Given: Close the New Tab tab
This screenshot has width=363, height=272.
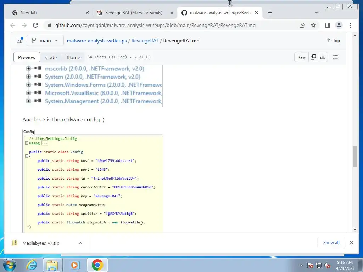Looking at the screenshot, I should coord(87,13).
